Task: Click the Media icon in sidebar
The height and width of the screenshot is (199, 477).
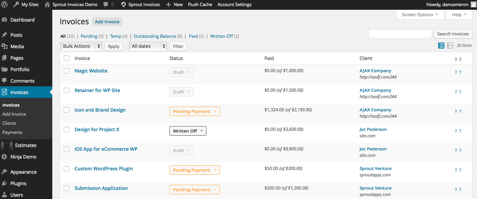Action: tap(5, 47)
